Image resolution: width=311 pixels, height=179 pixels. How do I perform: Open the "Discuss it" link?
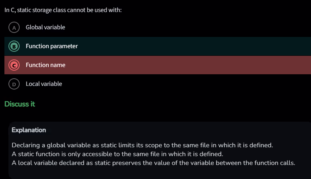pos(20,104)
